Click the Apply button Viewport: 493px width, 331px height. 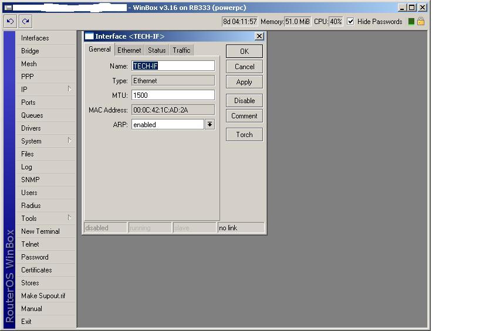pyautogui.click(x=244, y=82)
